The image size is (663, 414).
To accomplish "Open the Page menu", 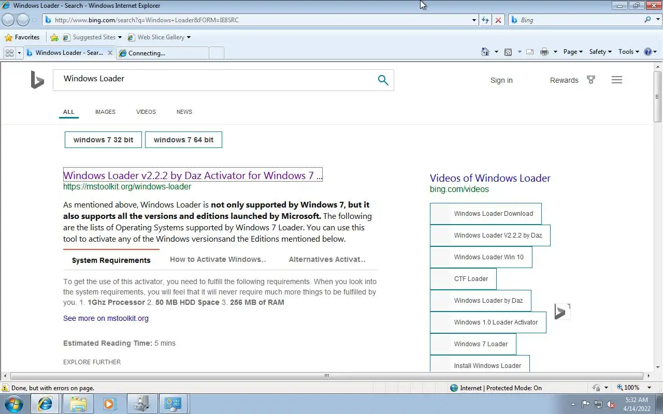I will [573, 52].
